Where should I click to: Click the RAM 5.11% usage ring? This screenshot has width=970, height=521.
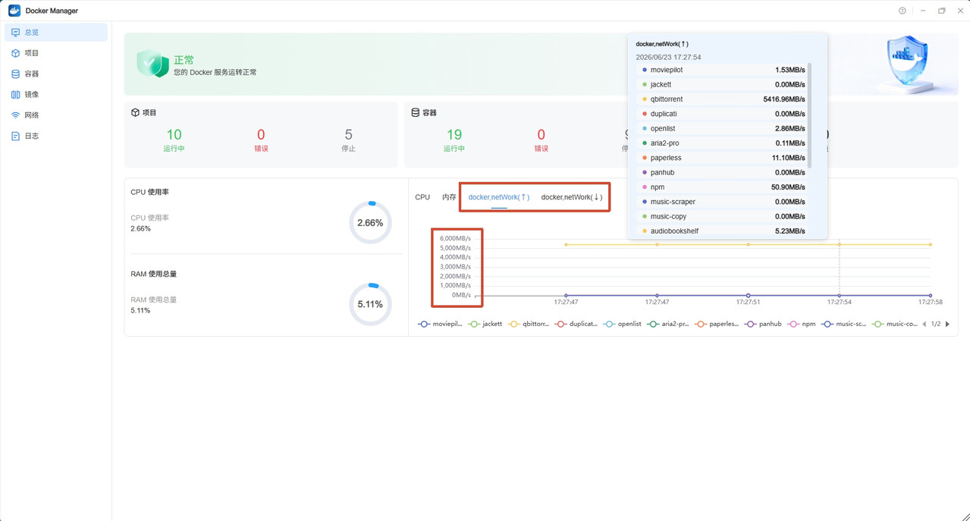[370, 304]
